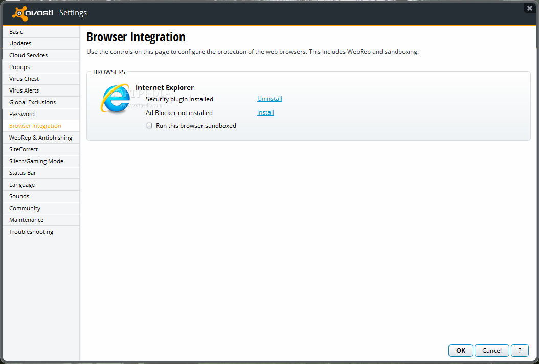Enable Run this browser sandboxed checkbox
The image size is (539, 364).
149,126
